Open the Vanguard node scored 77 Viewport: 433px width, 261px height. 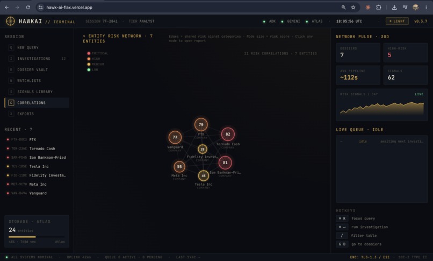coord(175,137)
